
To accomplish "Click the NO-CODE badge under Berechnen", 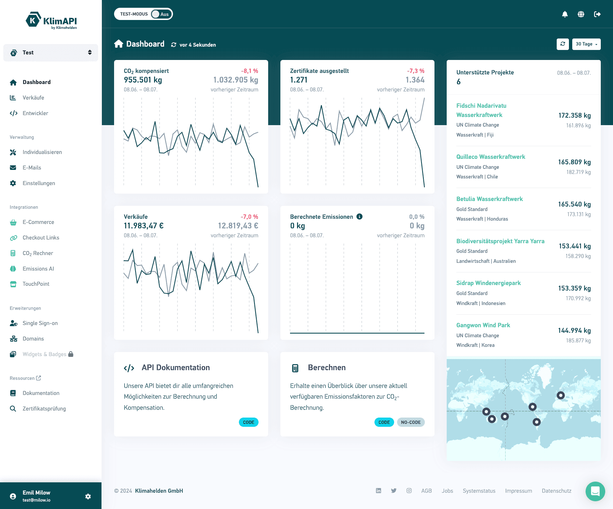I will click(410, 422).
